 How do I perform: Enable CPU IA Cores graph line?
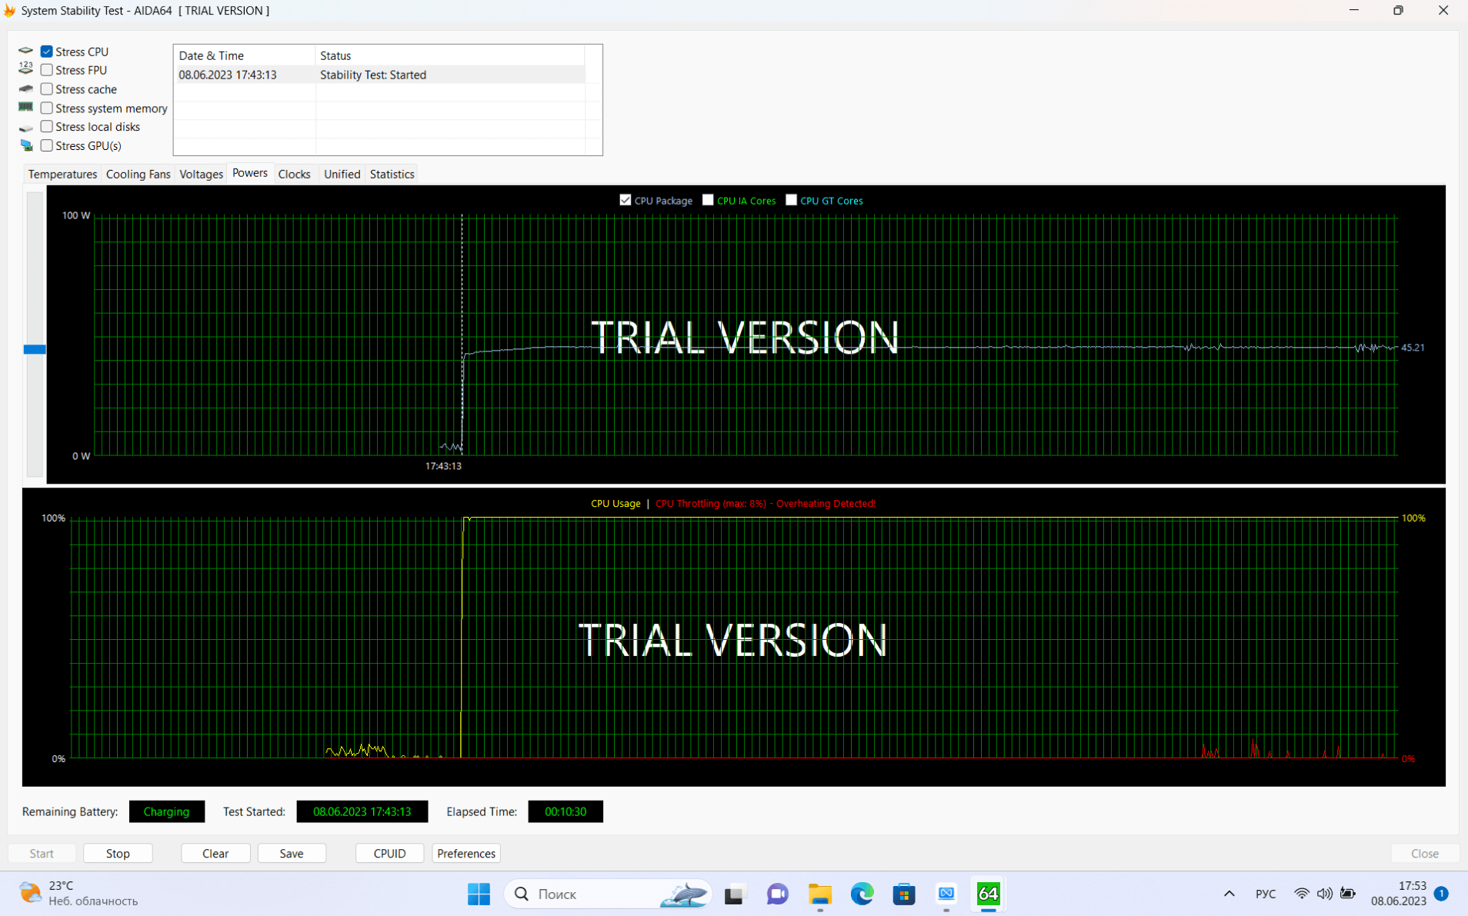click(x=708, y=200)
